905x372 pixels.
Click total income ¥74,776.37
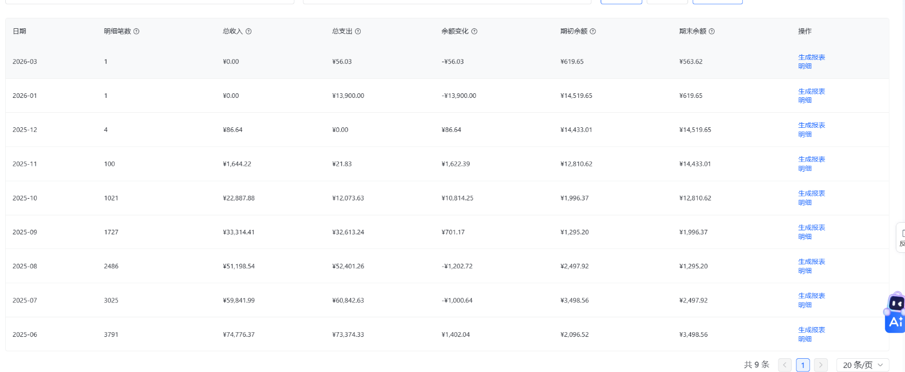coord(239,335)
